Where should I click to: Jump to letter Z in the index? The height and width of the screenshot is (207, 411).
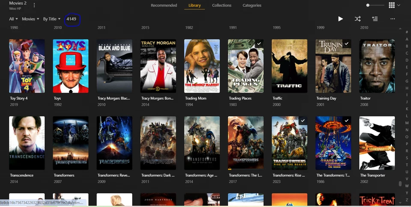tap(407, 200)
